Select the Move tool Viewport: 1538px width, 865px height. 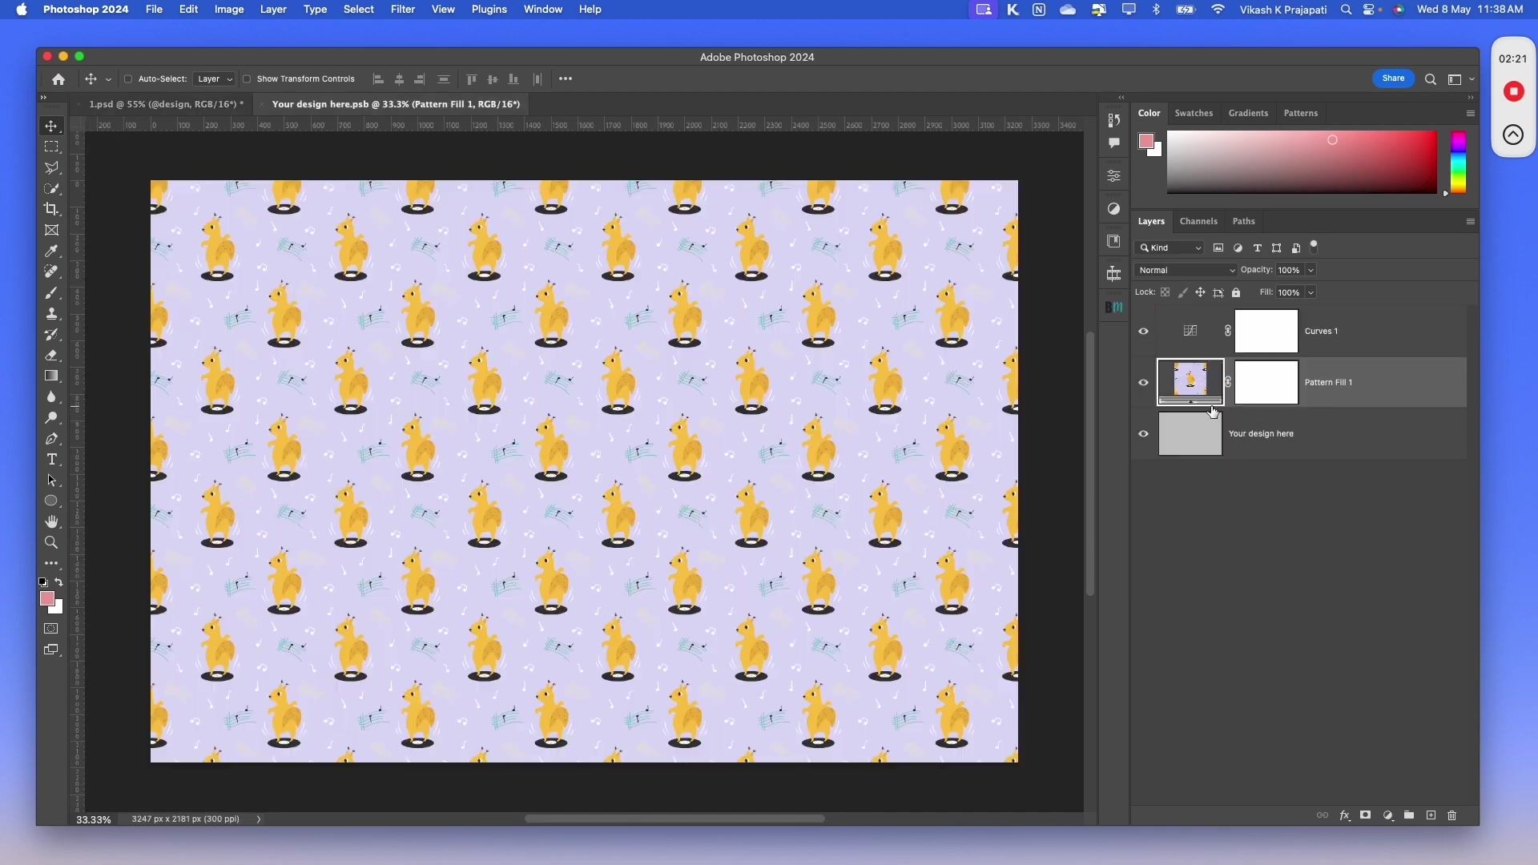pos(51,126)
